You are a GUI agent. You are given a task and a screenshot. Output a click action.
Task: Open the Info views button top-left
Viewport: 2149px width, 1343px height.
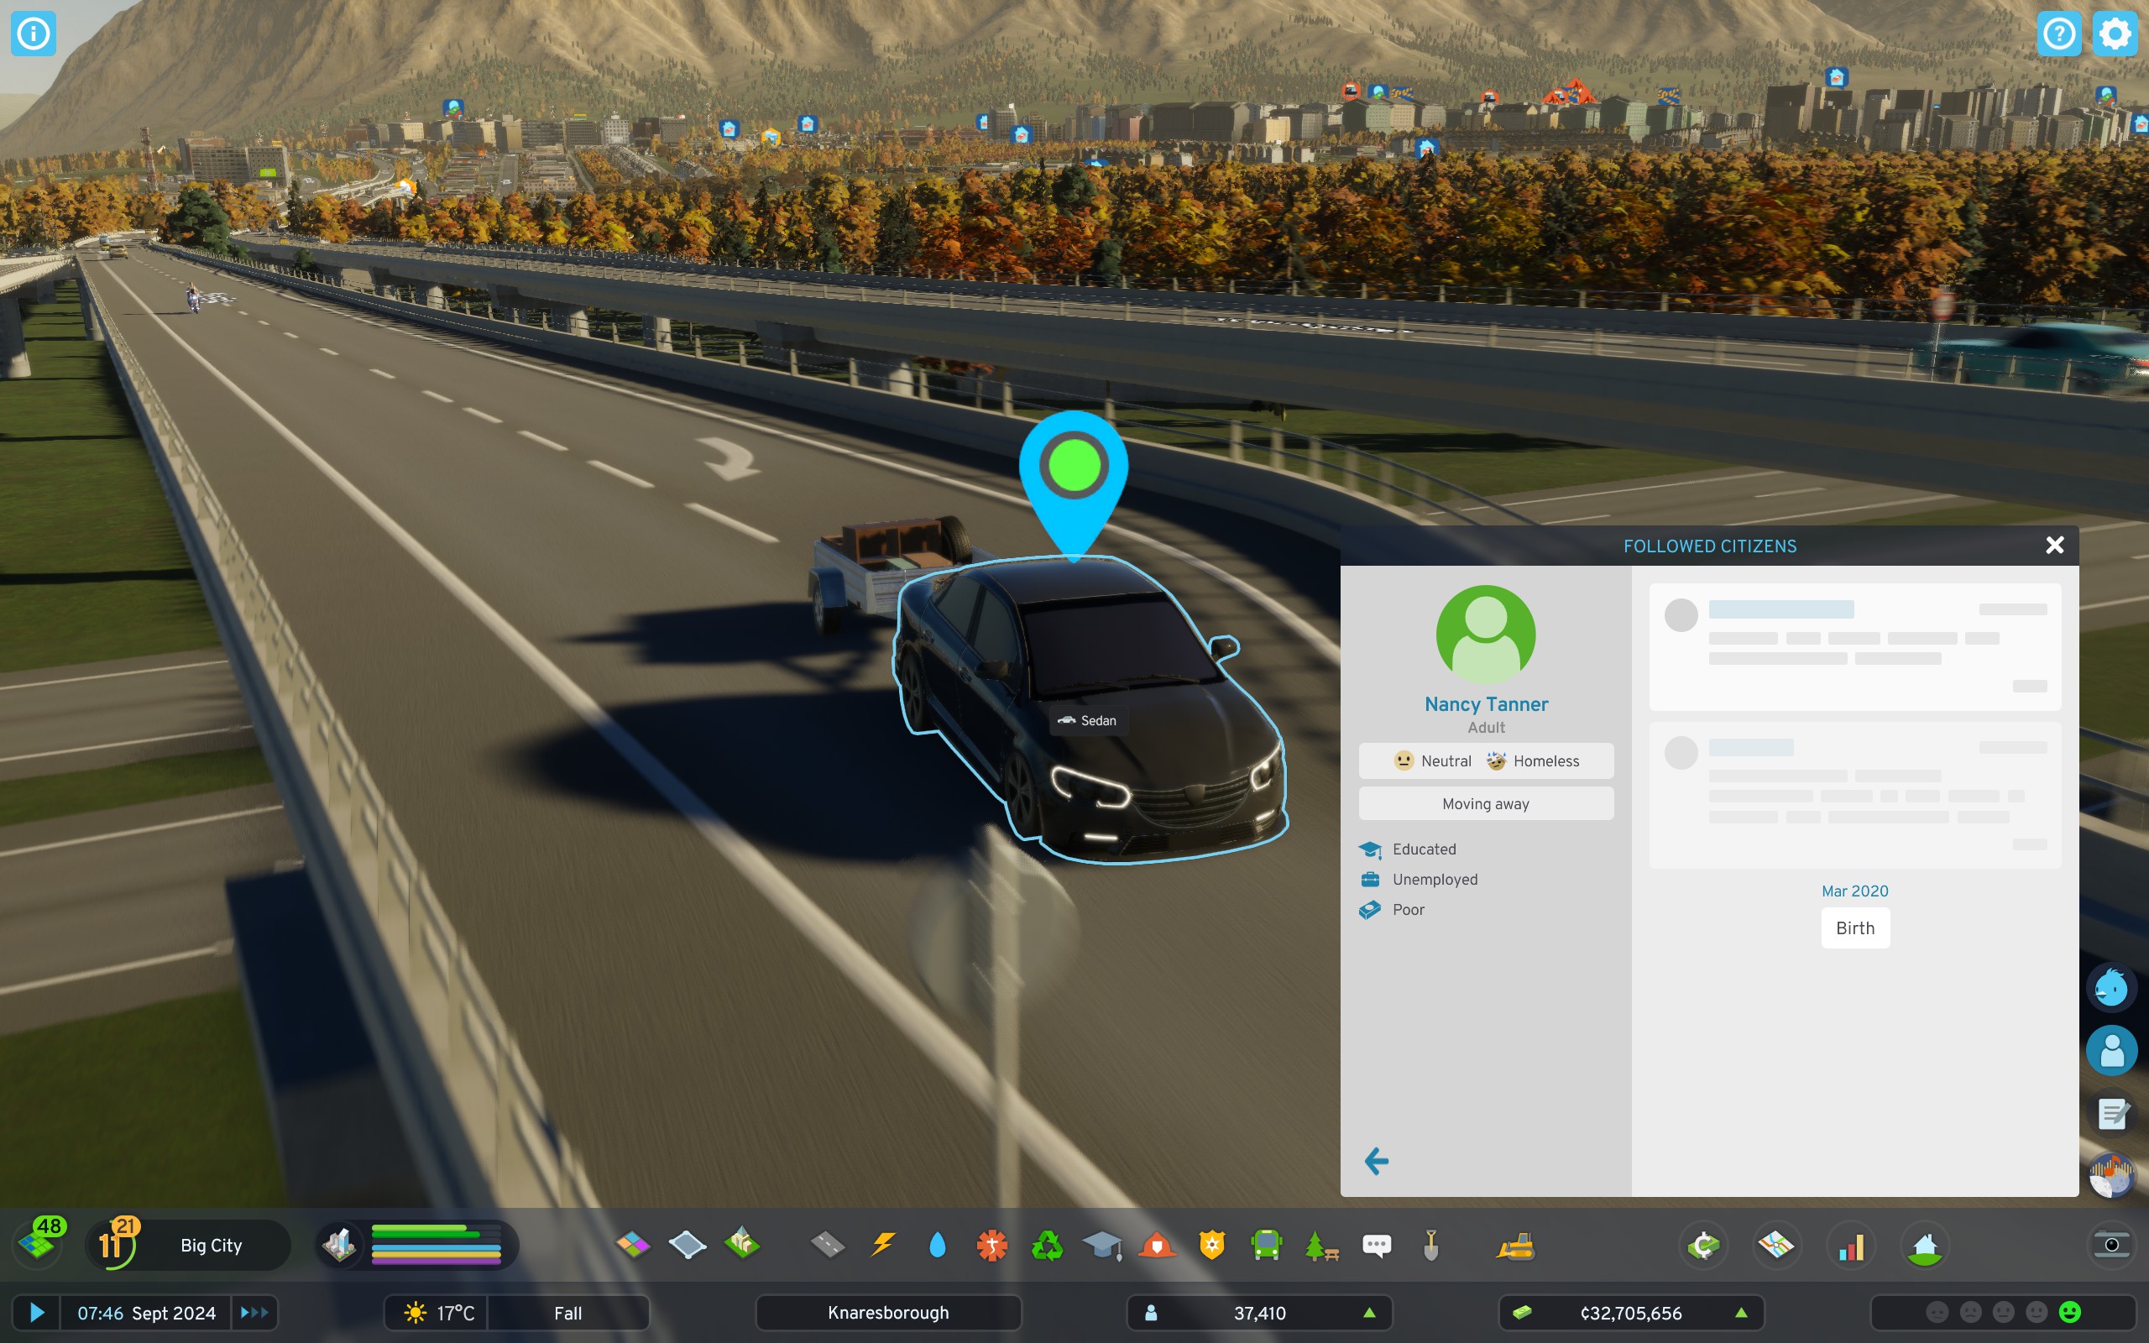pos(34,34)
